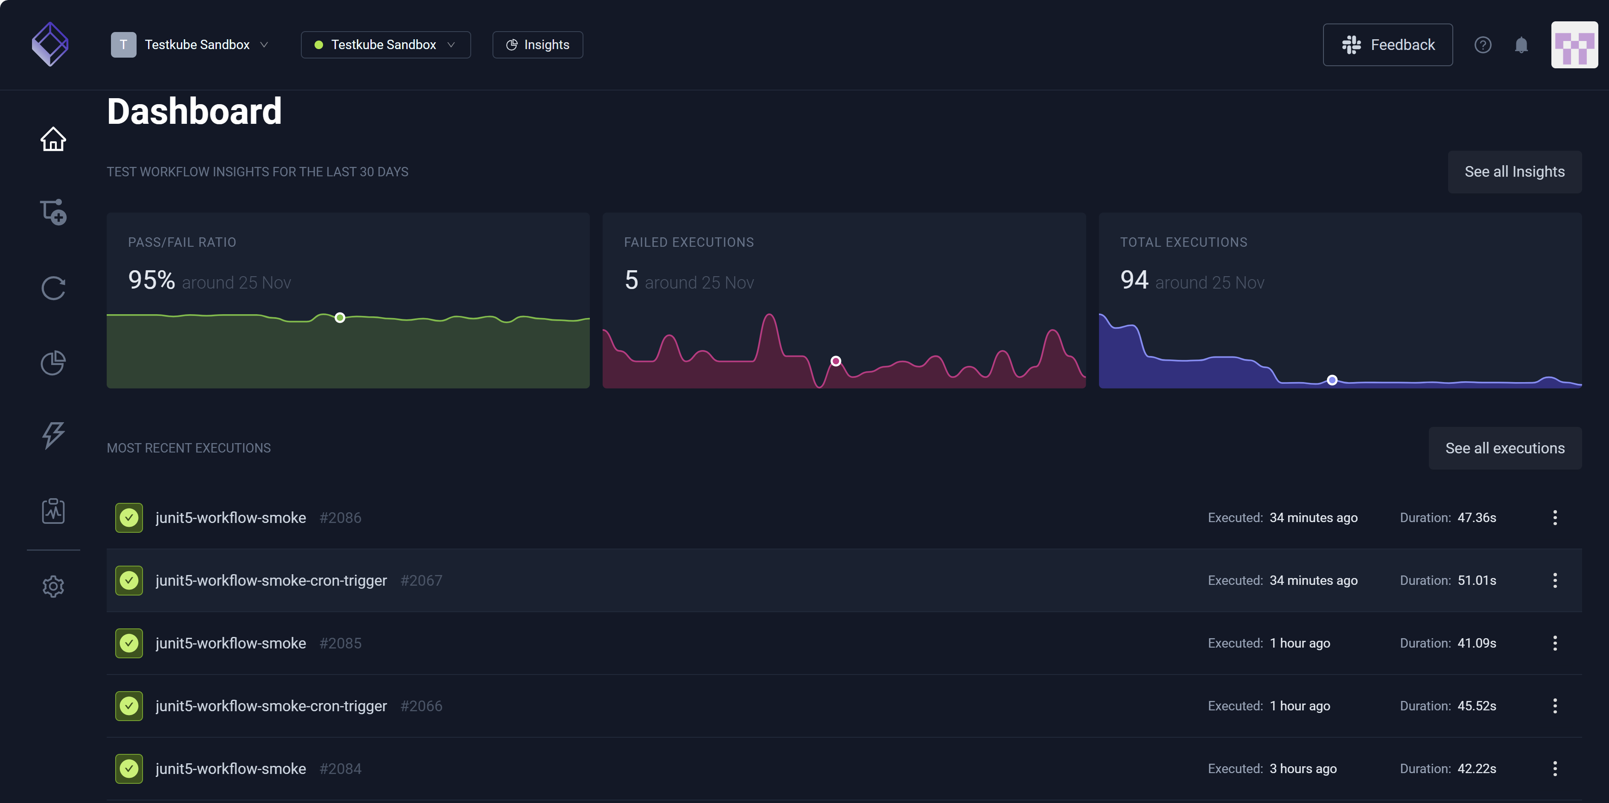Screen dimensions: 1609x803
Task: Click the circular sync icon in sidebar
Action: click(53, 288)
